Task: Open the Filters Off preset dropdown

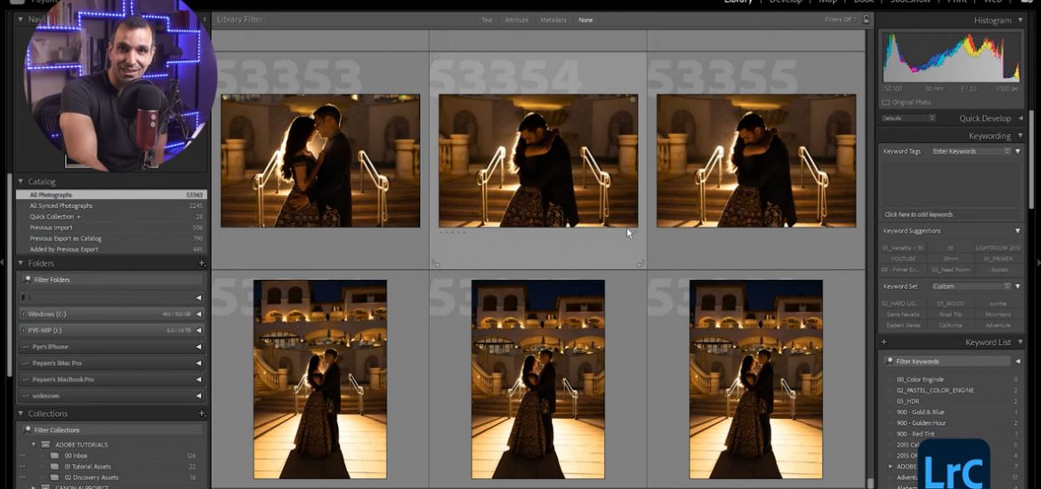Action: [841, 20]
